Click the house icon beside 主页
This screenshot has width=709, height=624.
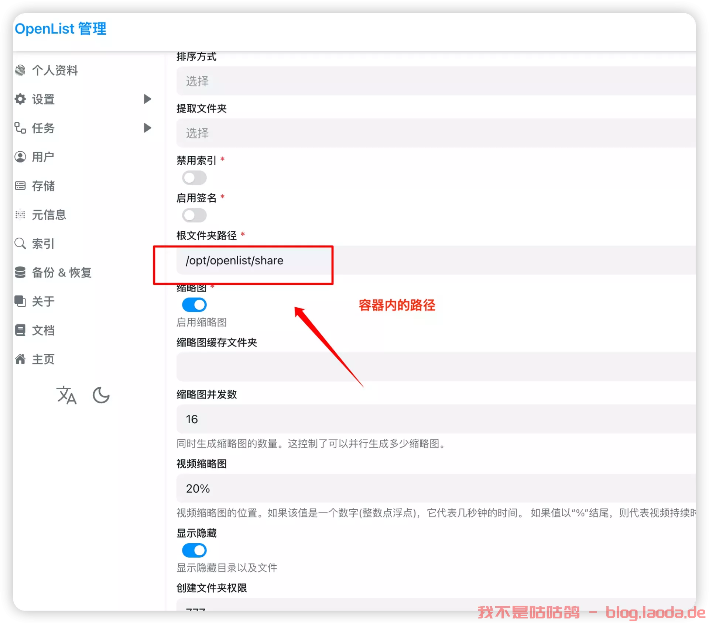[x=20, y=359]
